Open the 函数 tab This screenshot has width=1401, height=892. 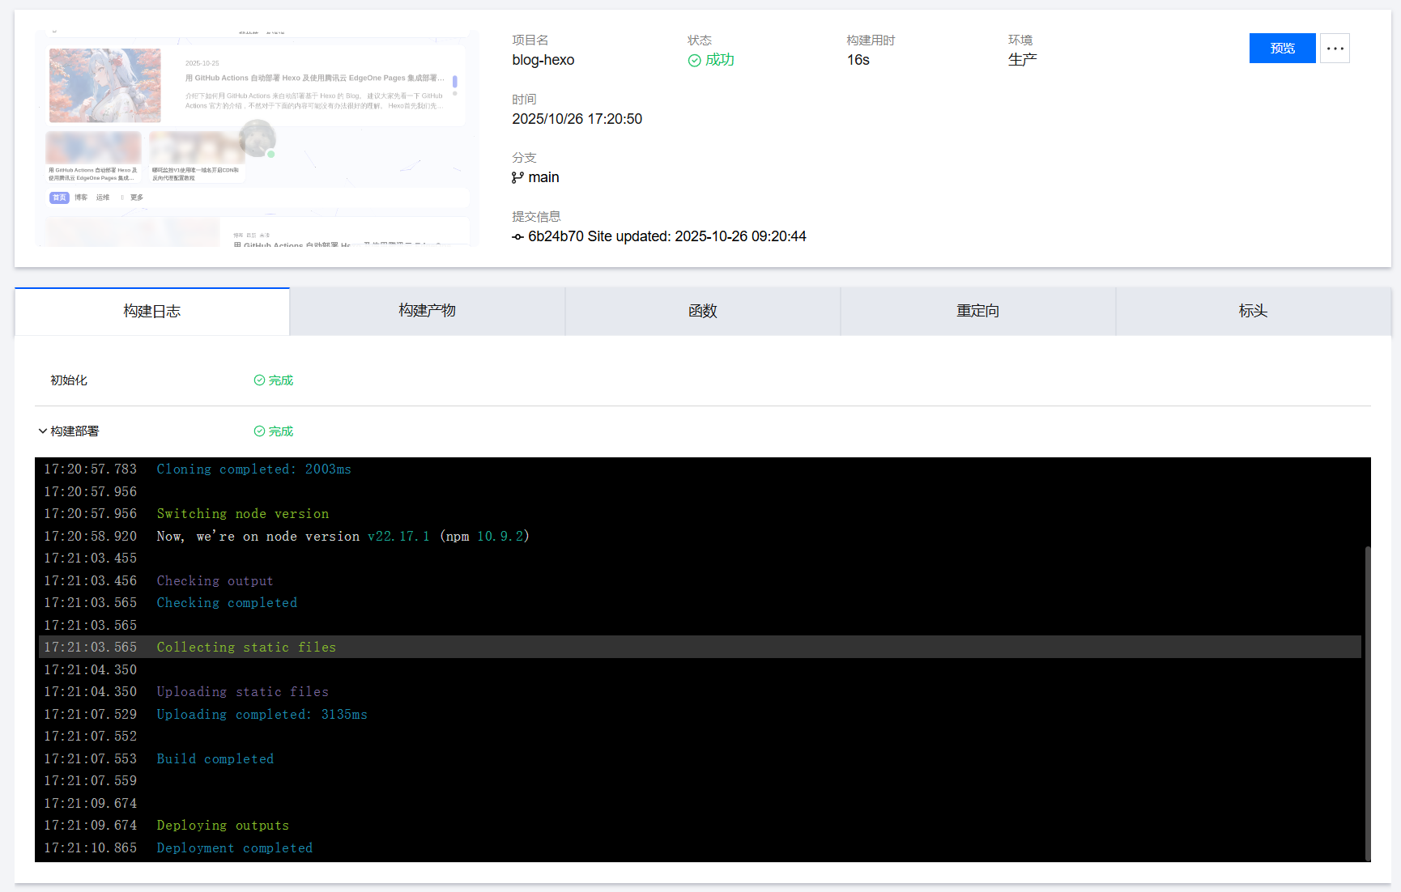click(702, 311)
